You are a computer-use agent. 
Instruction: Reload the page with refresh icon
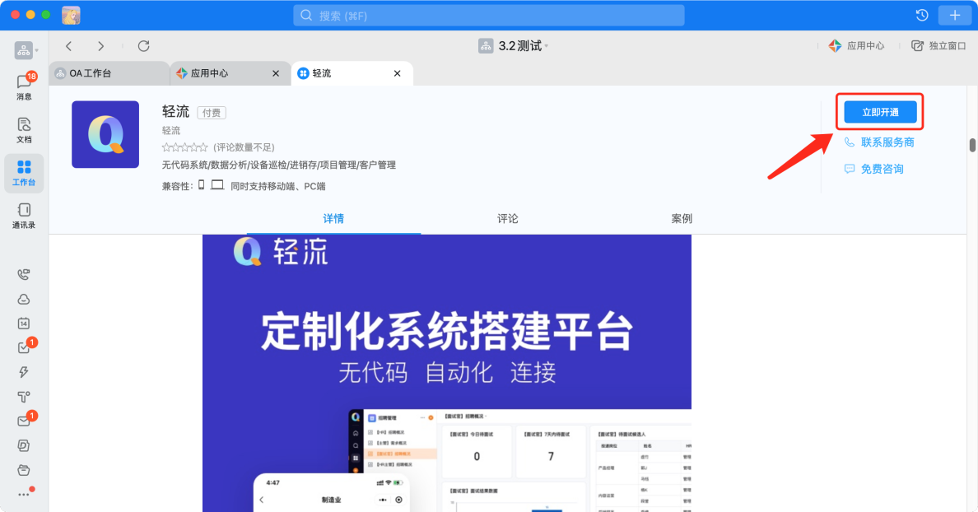[x=143, y=46]
